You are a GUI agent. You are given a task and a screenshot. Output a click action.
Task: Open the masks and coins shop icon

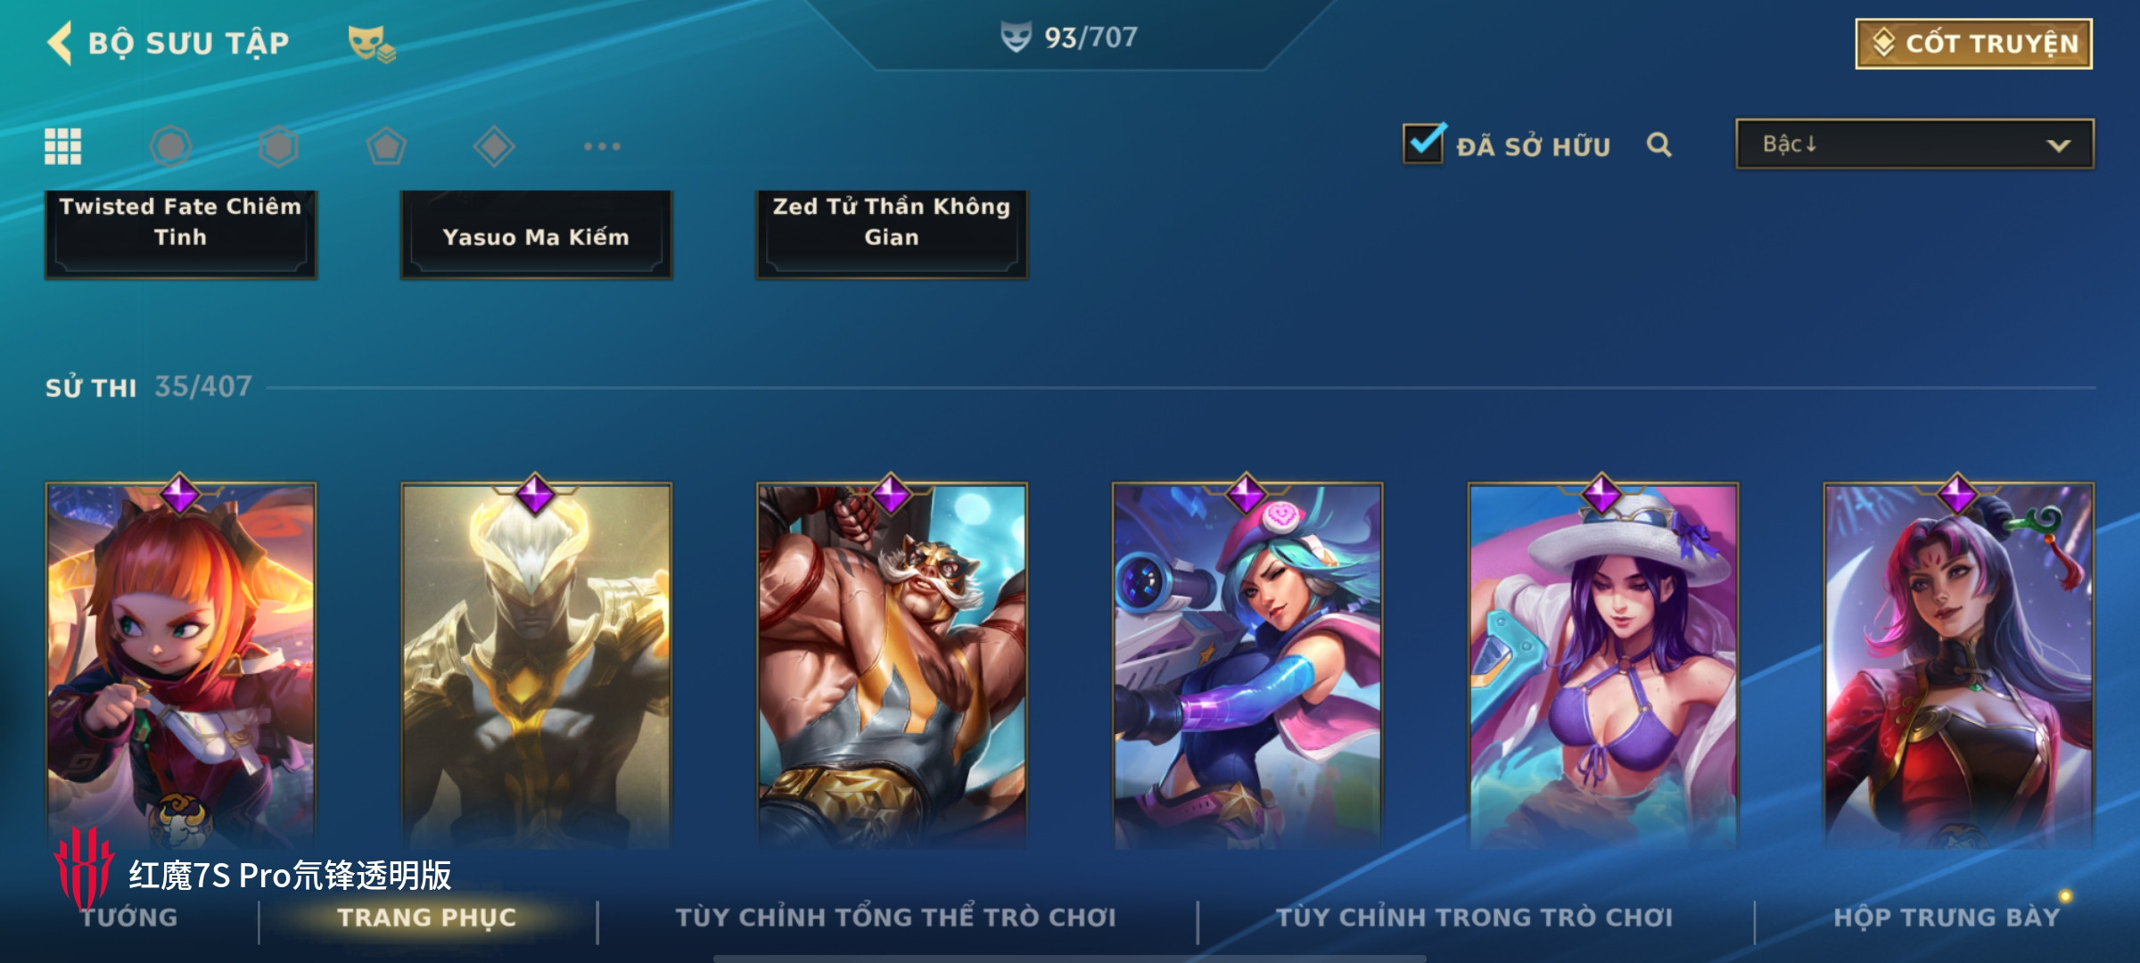(371, 44)
